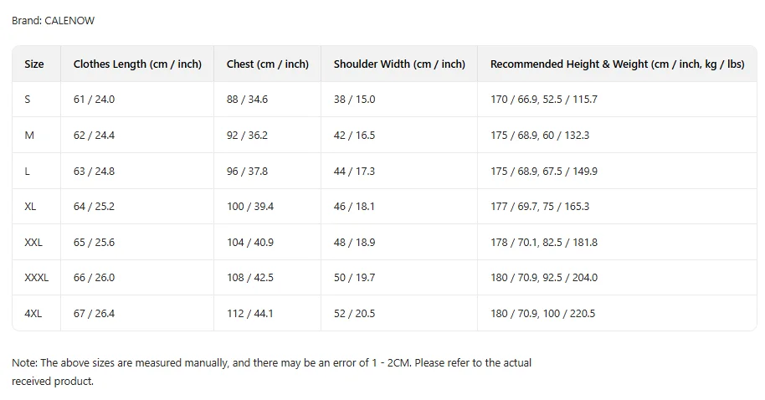
Task: Select the Brand: CALENOW text
Action: 53,21
